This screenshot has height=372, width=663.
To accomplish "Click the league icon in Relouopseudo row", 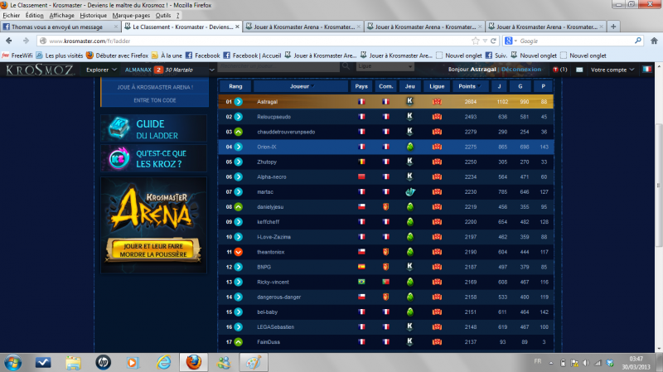I will [437, 117].
